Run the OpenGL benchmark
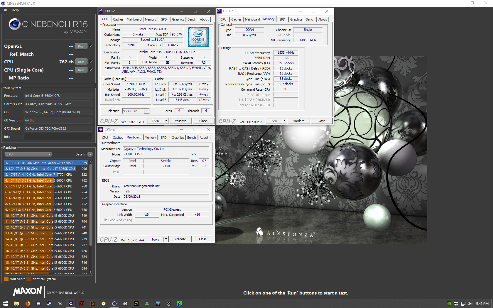Screen dimensions: 493x308 pyautogui.click(x=81, y=46)
